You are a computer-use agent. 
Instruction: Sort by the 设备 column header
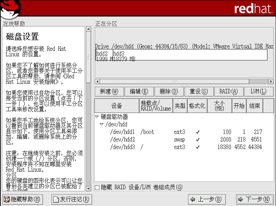coord(117,106)
